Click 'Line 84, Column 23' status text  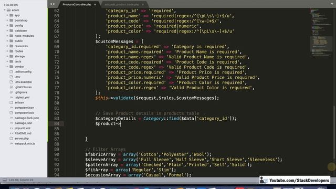coord(21,180)
